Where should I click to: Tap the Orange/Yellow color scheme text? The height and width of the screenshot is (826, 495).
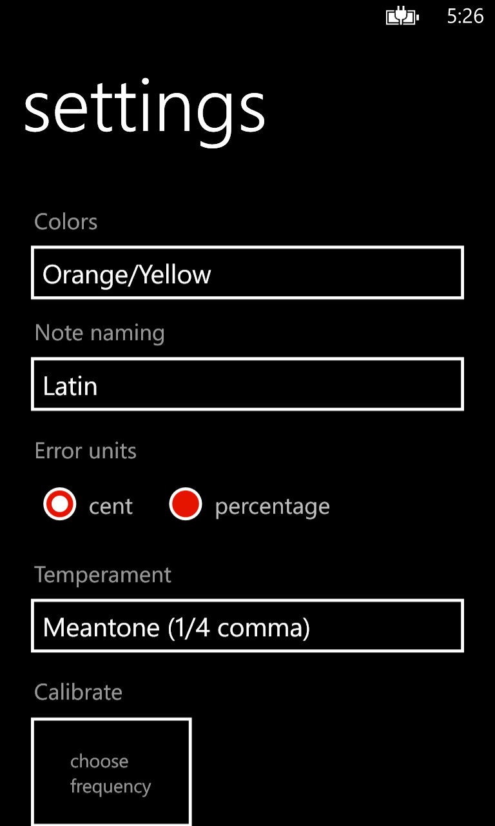point(127,275)
